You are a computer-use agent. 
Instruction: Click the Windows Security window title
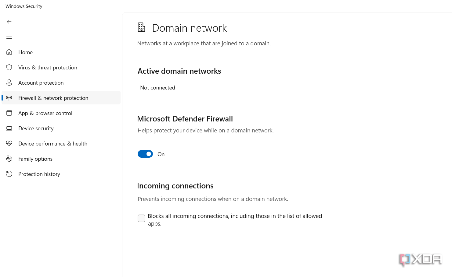coord(24,6)
